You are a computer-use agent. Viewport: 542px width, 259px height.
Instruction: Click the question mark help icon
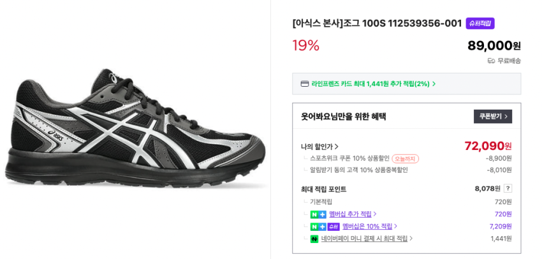[508, 188]
